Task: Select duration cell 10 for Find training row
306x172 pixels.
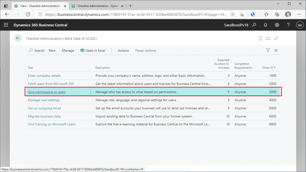Action: click(x=228, y=124)
